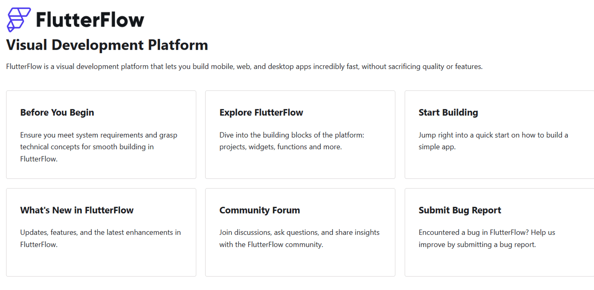
Task: Click the quick start description text
Action: tap(493, 141)
